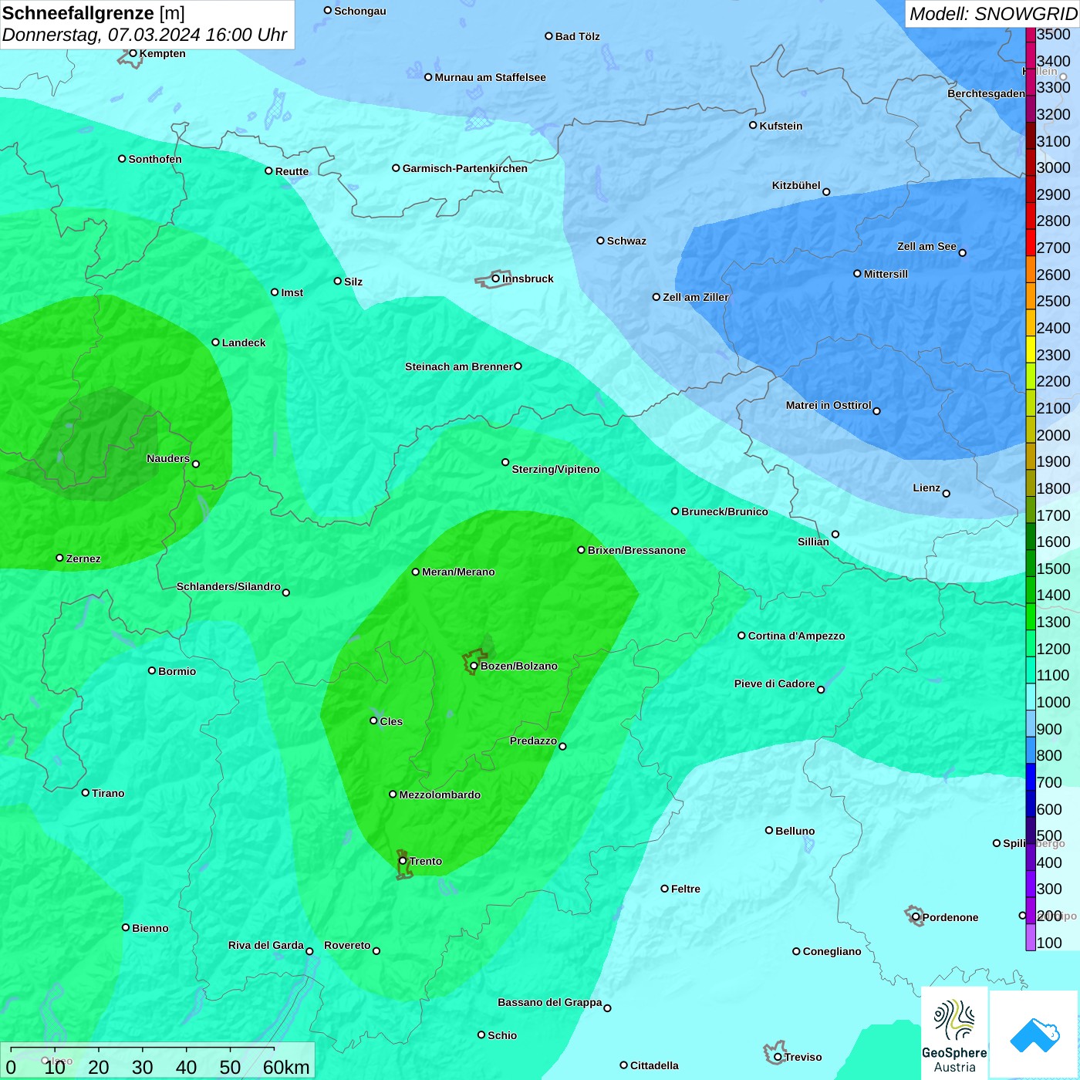
Task: Select the Lienz location dot
Action: (947, 494)
